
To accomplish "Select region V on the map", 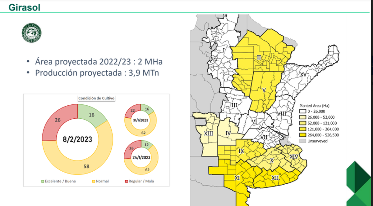I will tap(264, 90).
